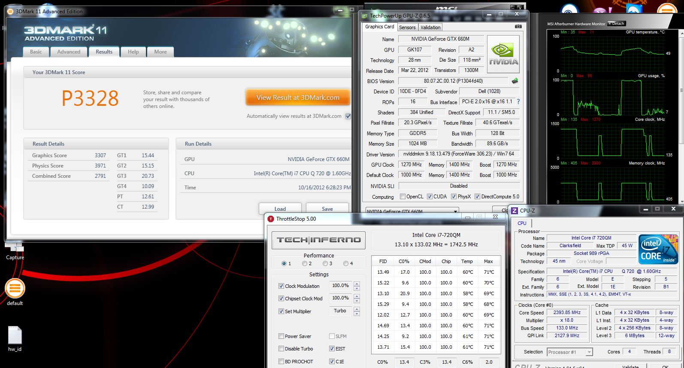Open the default desktop icon
The width and height of the screenshot is (684, 368).
pyautogui.click(x=15, y=292)
